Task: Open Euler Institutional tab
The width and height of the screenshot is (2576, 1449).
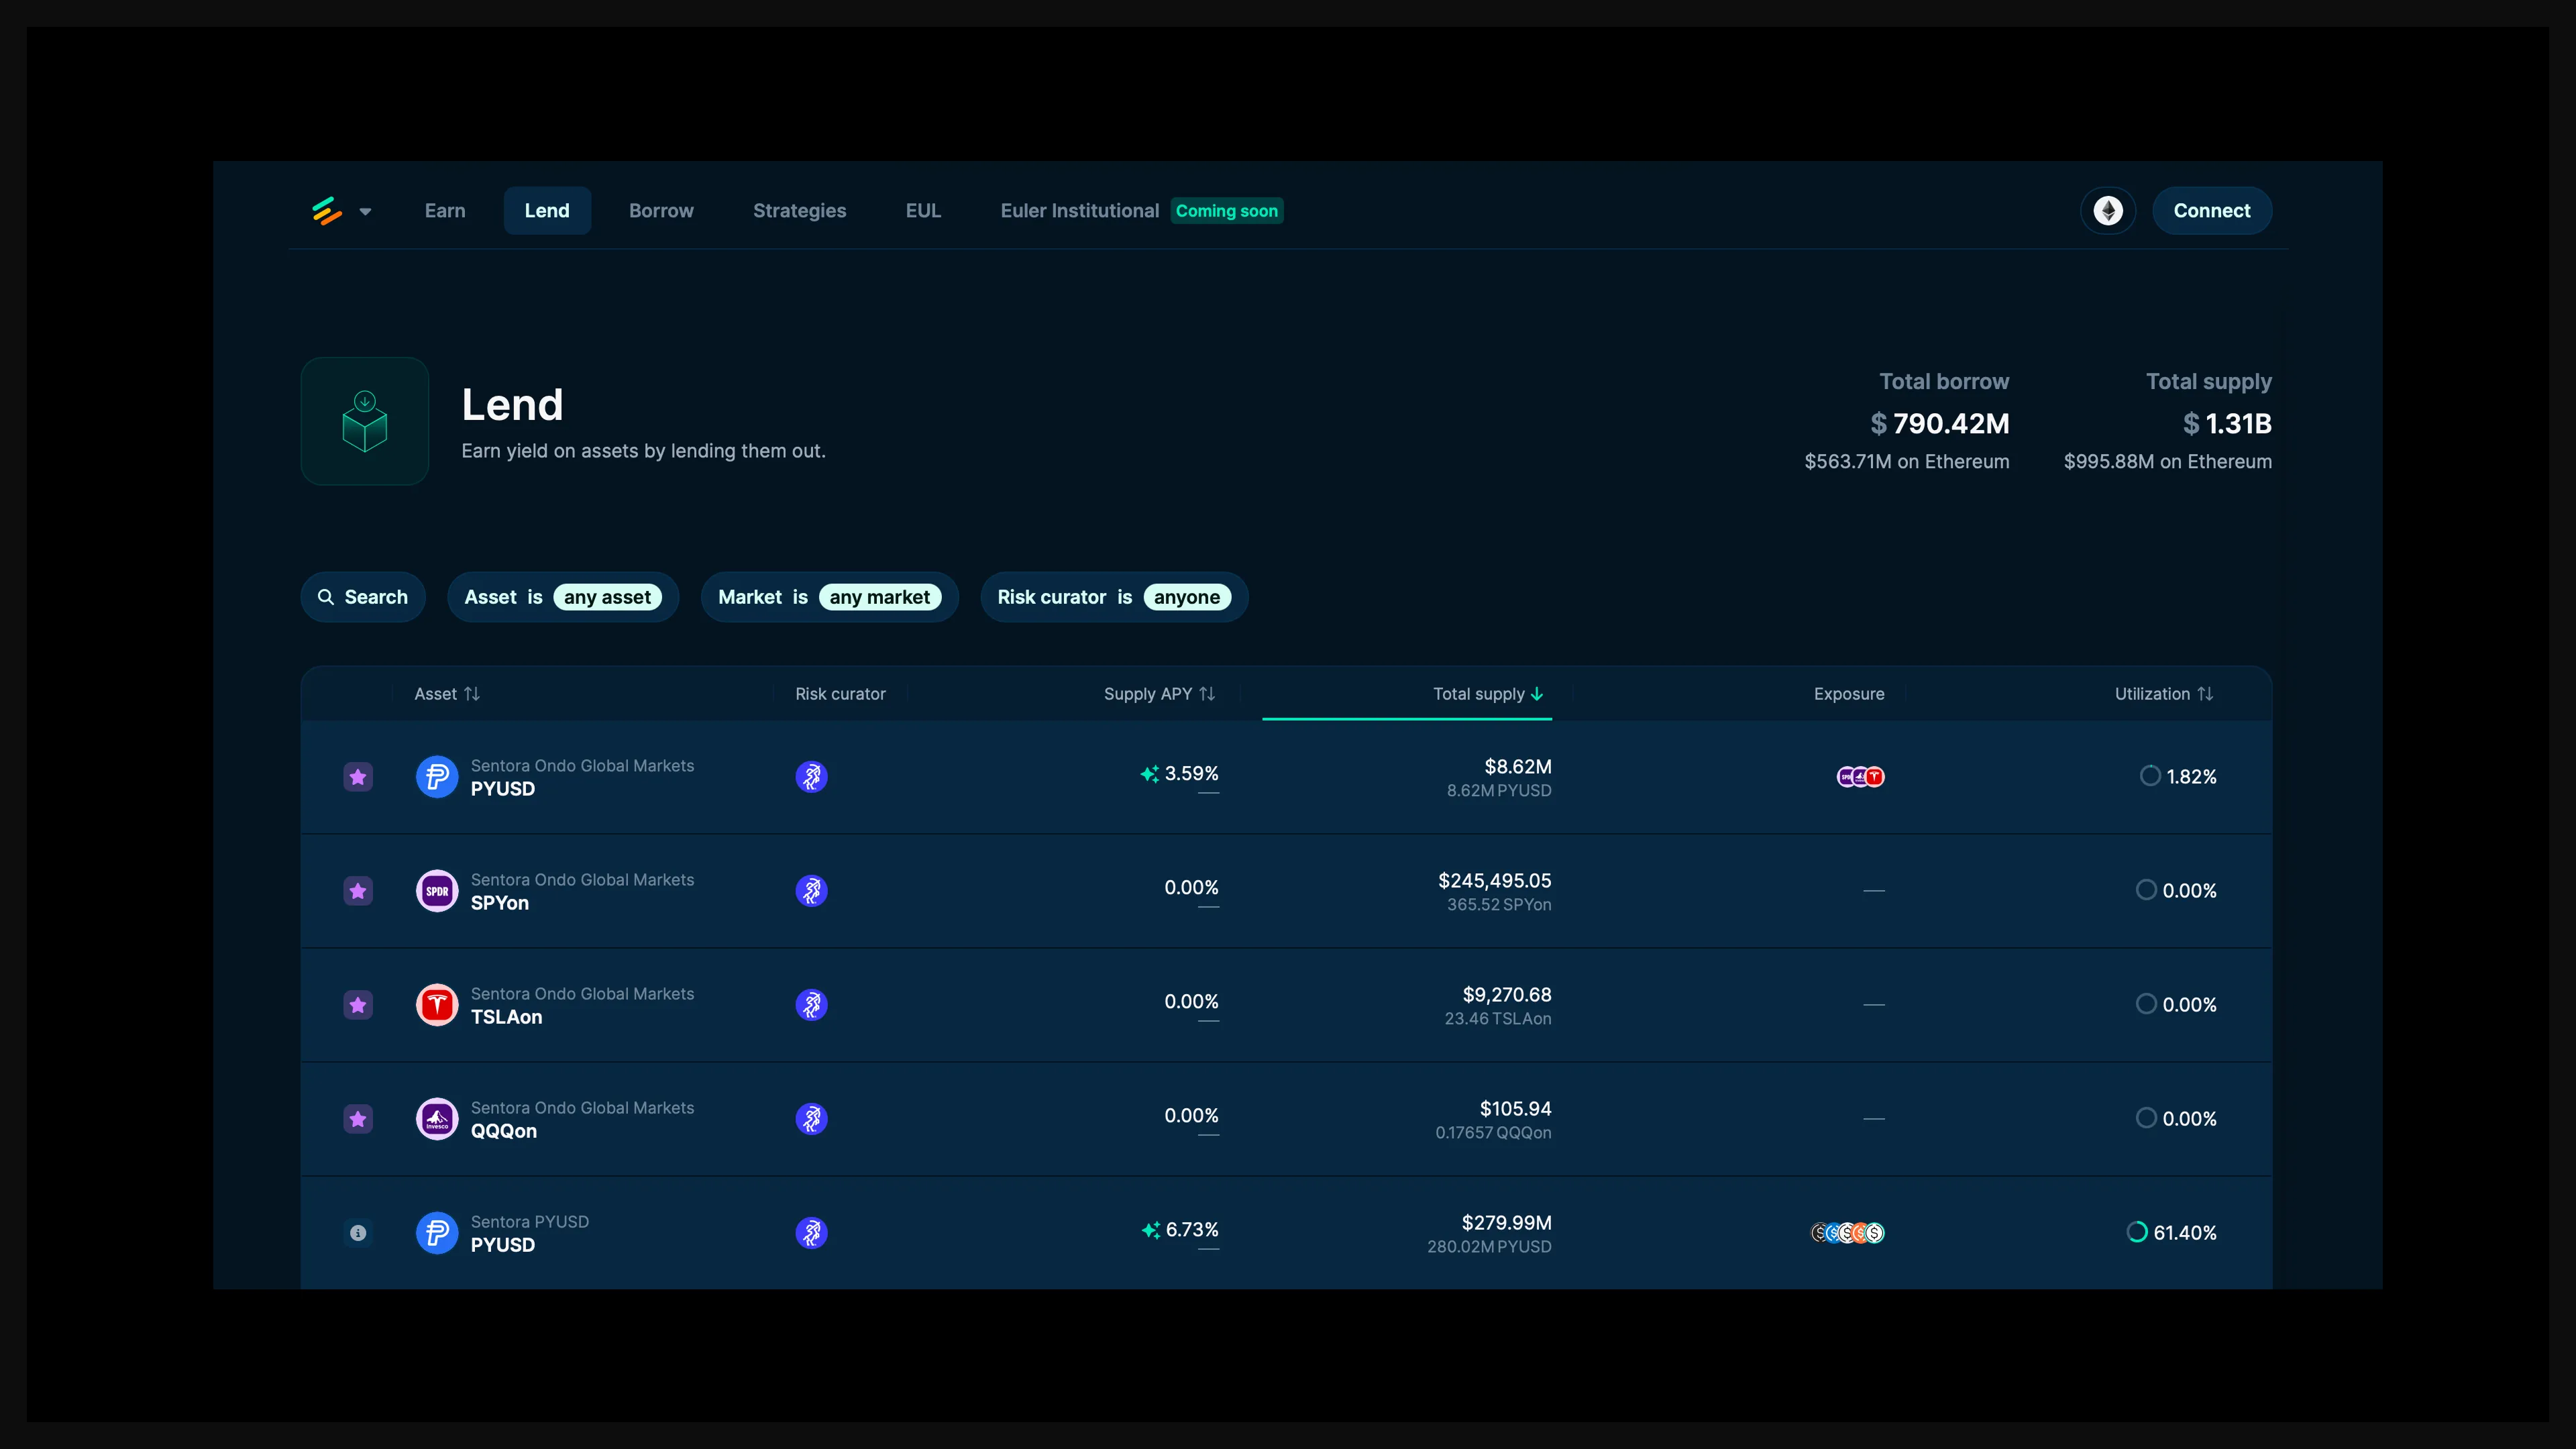Action: click(1080, 211)
